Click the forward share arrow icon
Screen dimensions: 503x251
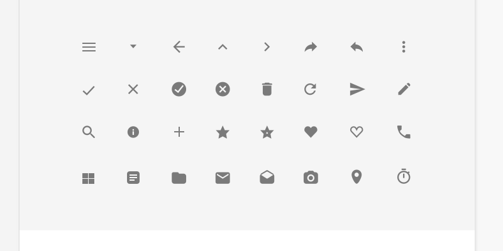click(311, 47)
